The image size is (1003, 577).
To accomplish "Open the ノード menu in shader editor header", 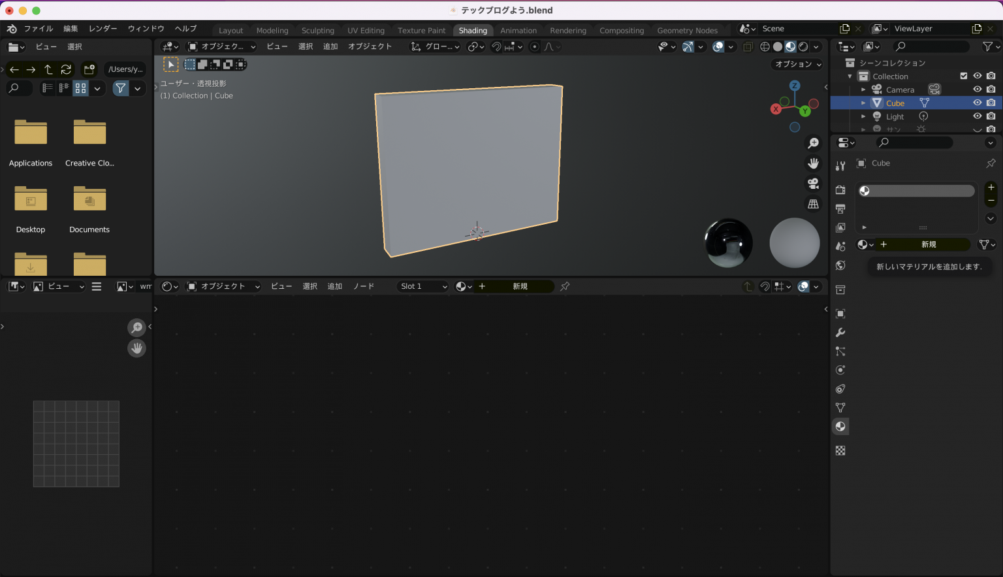I will pyautogui.click(x=364, y=286).
